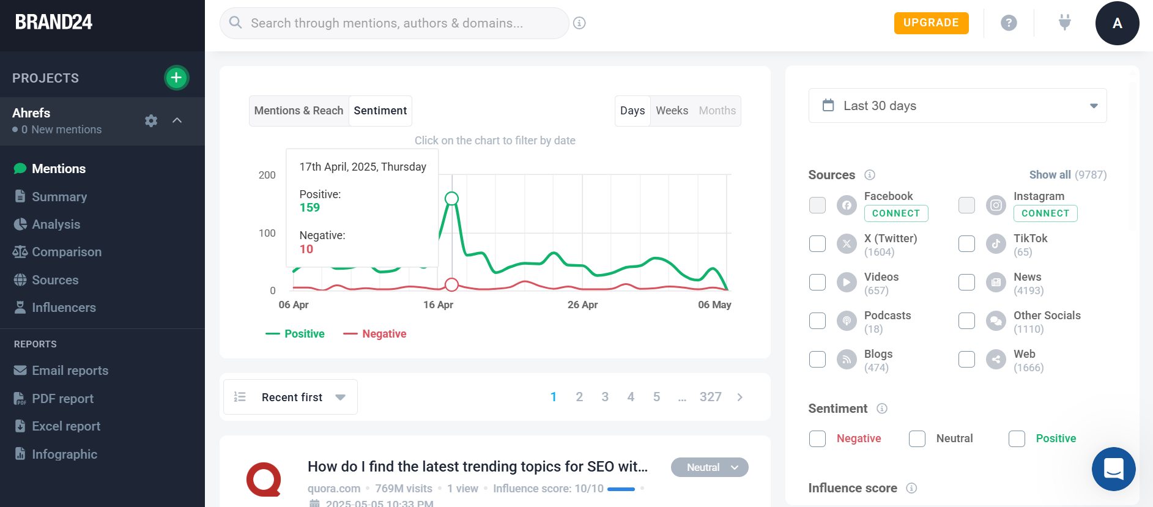
Task: Go to page 2 of mentions
Action: (x=579, y=397)
